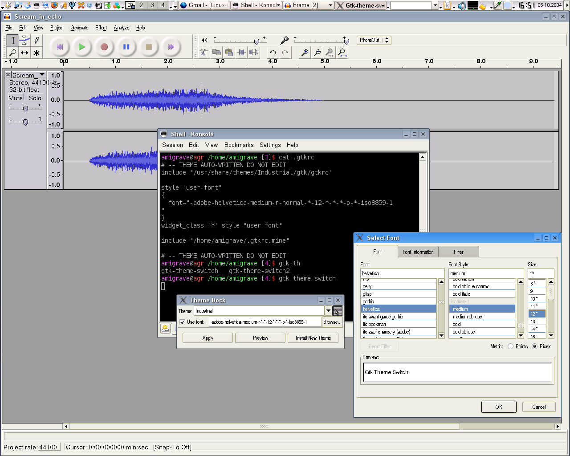This screenshot has height=456, width=570.
Task: Click the Cut scissors icon
Action: (x=204, y=53)
